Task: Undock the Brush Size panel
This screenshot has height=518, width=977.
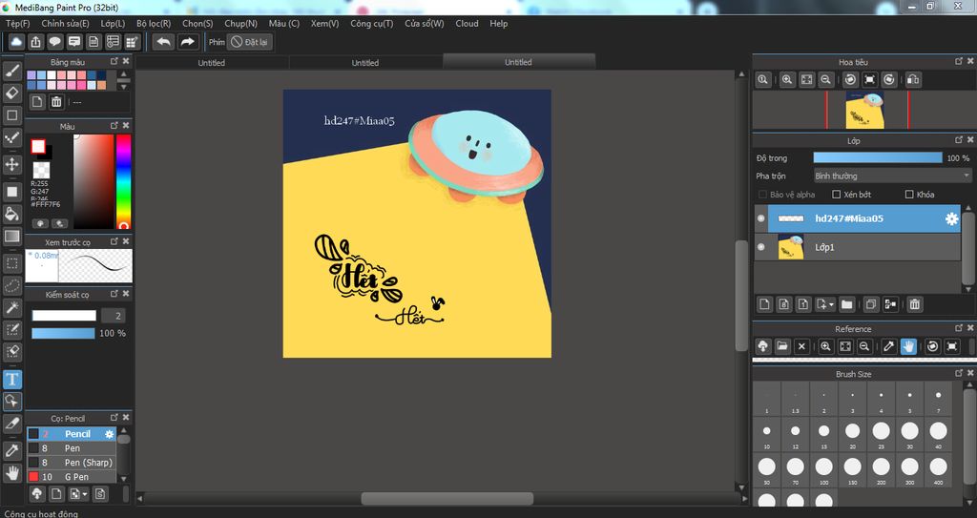Action: tap(959, 373)
